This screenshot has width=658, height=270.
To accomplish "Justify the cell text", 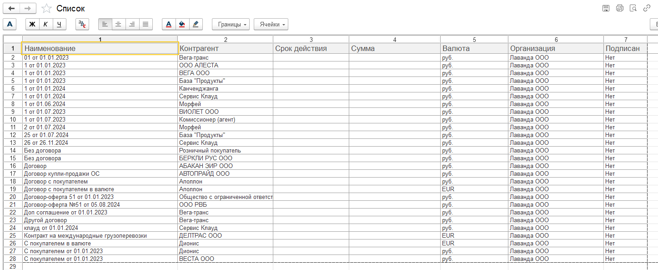I will tap(146, 24).
